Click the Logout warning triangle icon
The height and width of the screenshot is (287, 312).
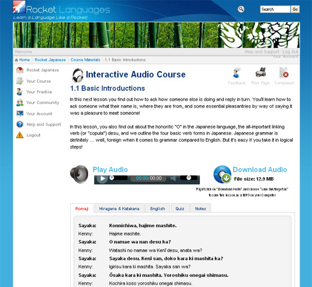pyautogui.click(x=20, y=135)
